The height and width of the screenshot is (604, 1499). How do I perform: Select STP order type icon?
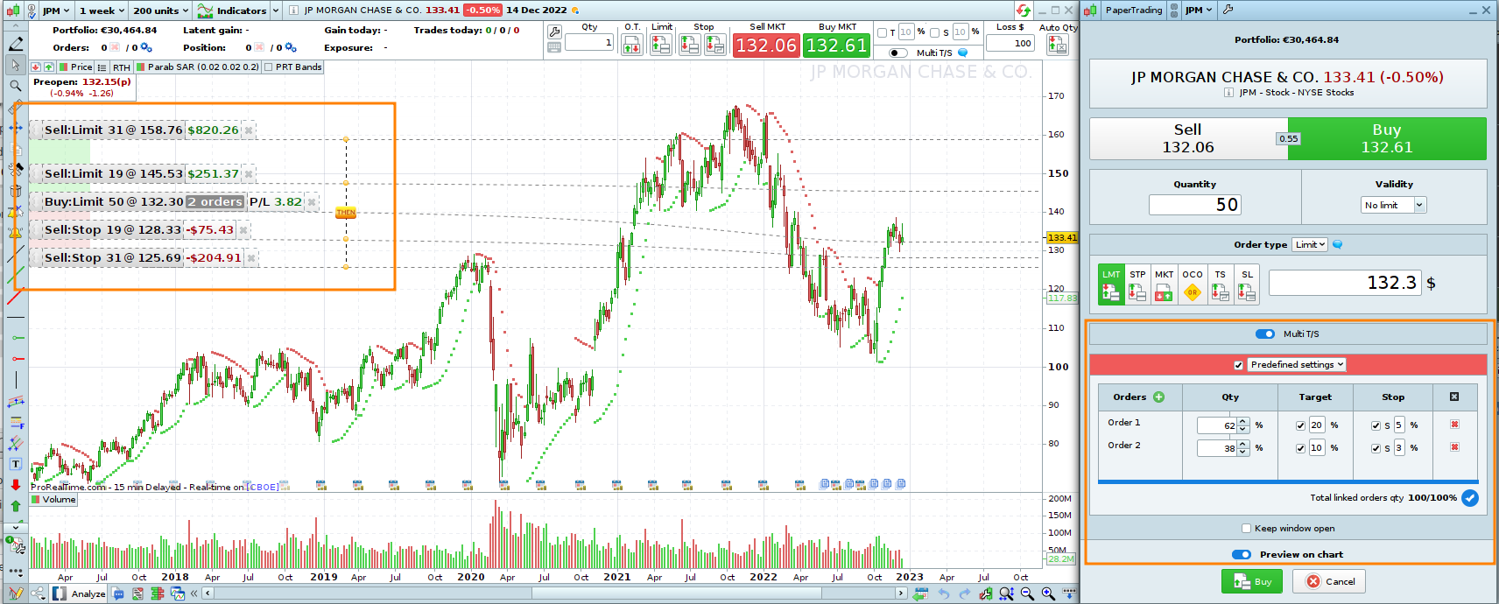click(x=1137, y=284)
